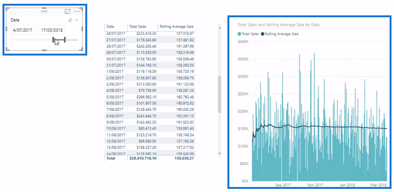Viewport: 394px width, 192px height.
Task: Click the $38,410,718.10 grand total value
Action: pyautogui.click(x=143, y=158)
